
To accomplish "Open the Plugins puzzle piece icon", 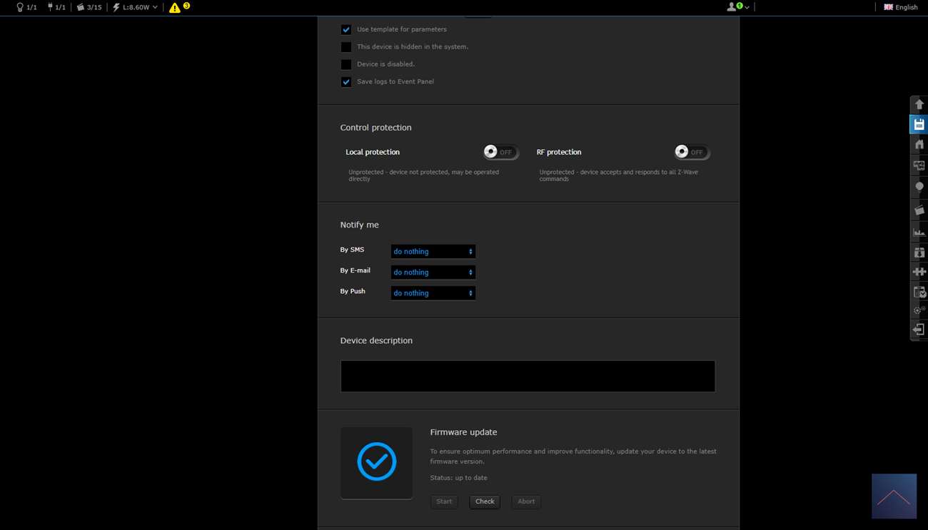I will pyautogui.click(x=919, y=272).
